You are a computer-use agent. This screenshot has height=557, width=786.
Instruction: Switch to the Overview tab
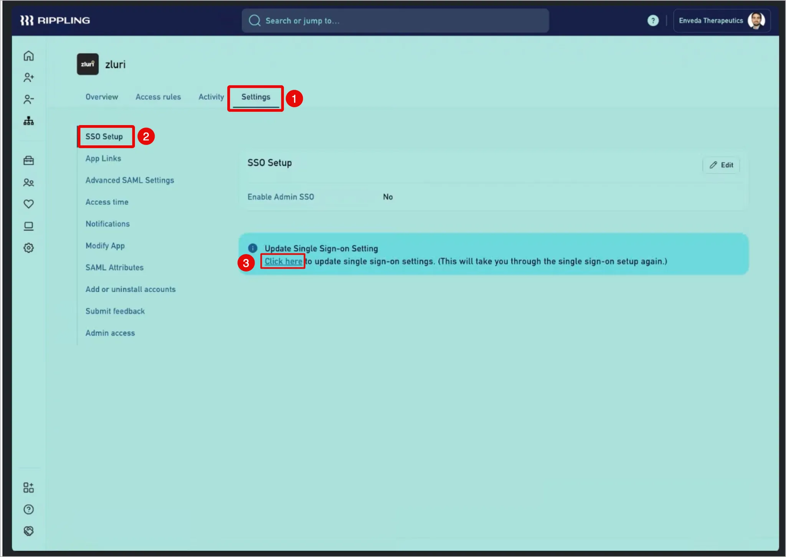[102, 97]
